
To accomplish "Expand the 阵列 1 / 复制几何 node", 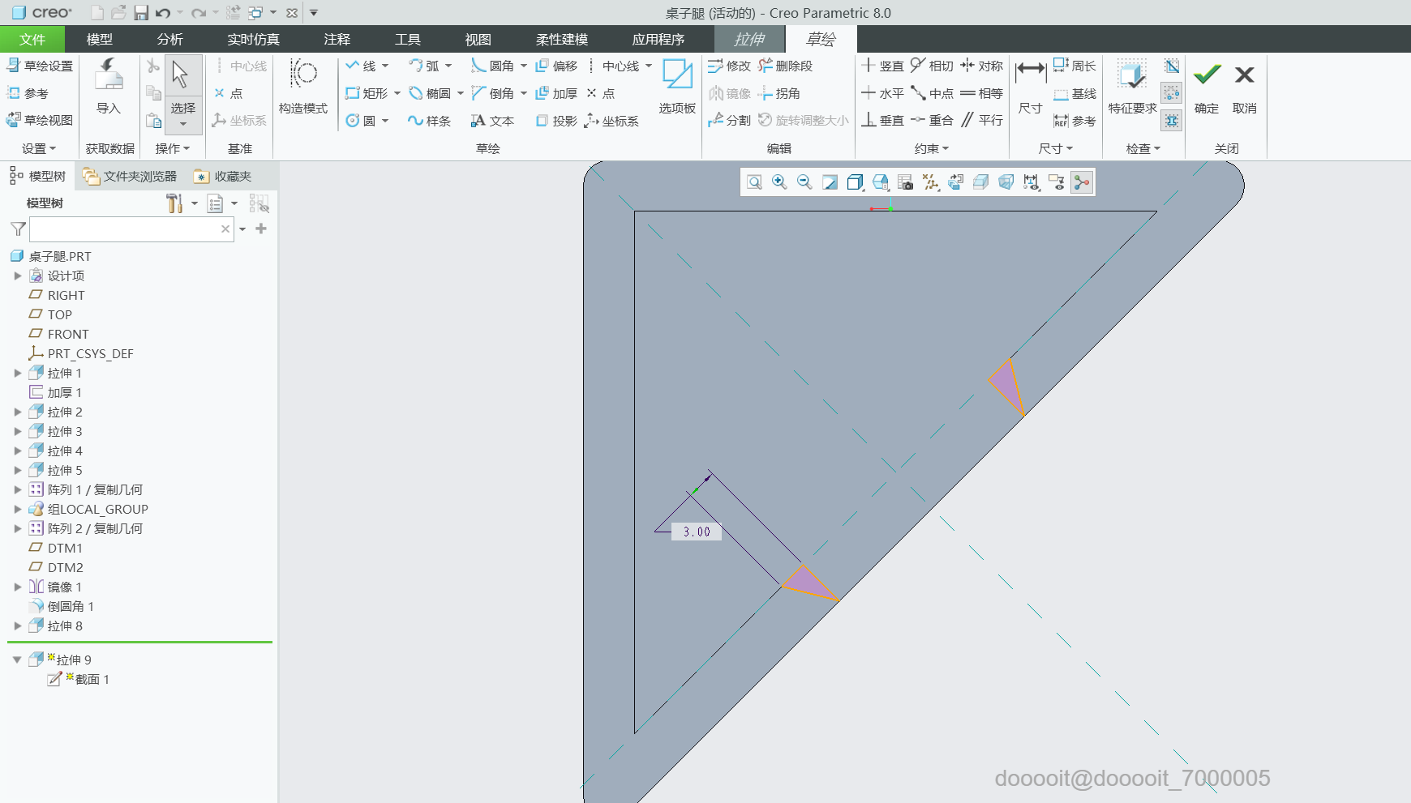I will pos(18,490).
